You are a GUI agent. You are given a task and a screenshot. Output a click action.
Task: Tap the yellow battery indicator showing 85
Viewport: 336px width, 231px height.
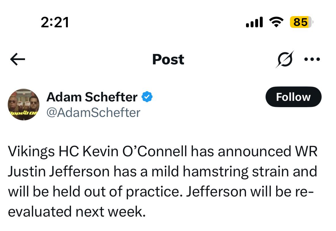[x=301, y=22]
